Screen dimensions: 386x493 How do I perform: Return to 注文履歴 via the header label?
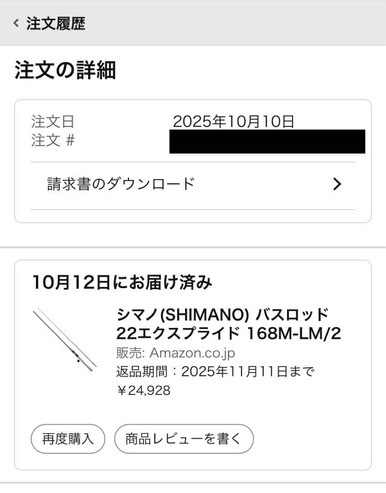[55, 24]
